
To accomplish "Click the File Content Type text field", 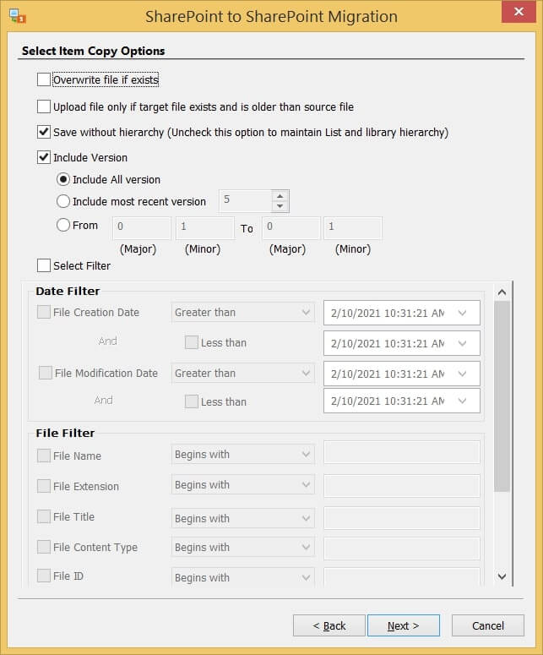I will point(401,549).
